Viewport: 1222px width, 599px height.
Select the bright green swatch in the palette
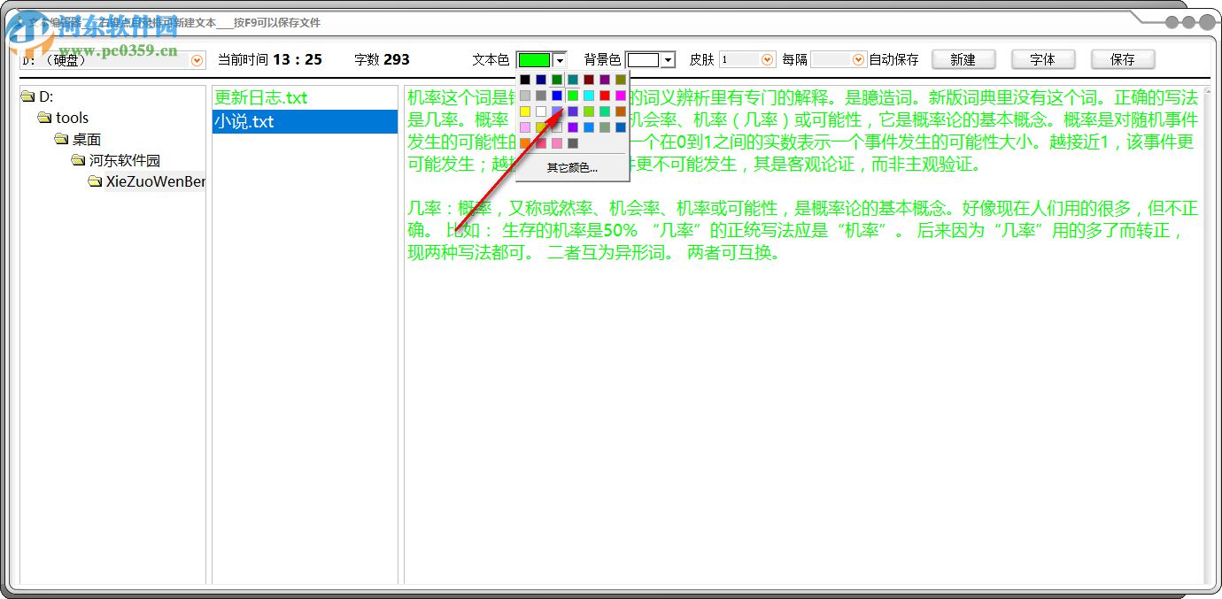(574, 96)
